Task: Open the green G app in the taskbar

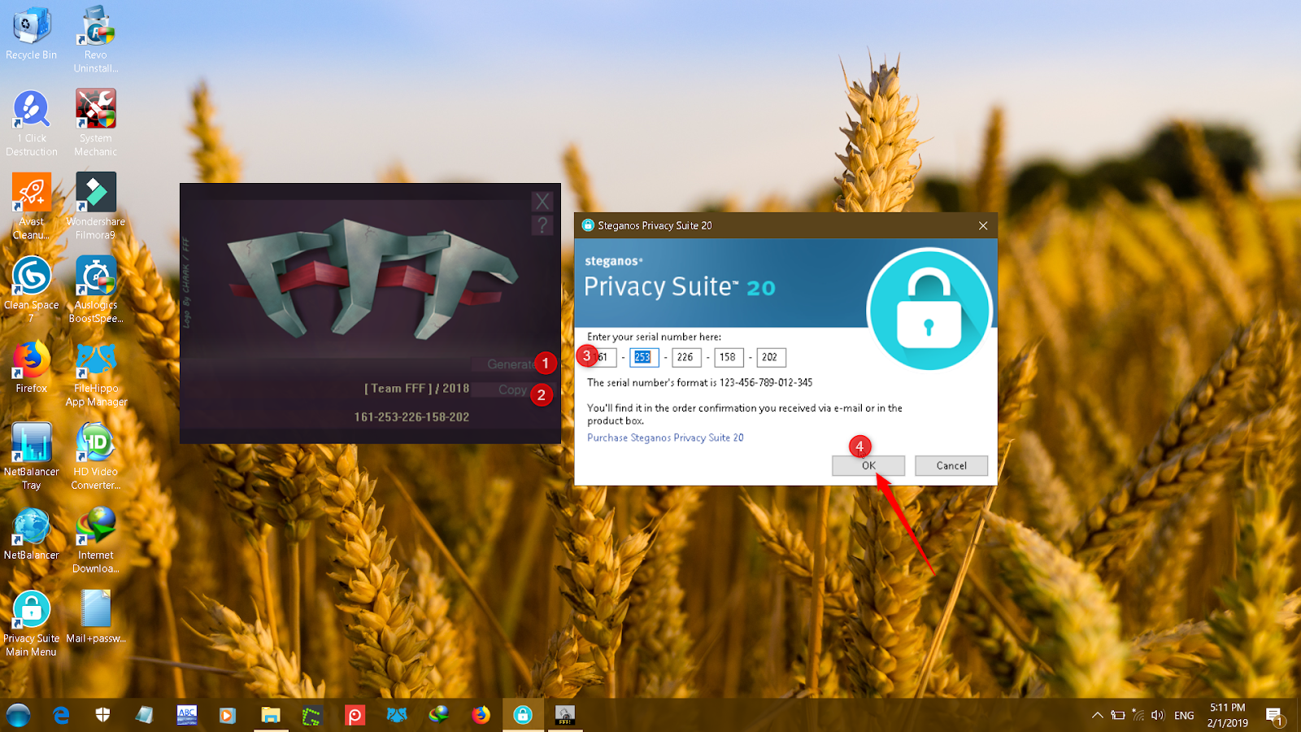Action: click(312, 716)
